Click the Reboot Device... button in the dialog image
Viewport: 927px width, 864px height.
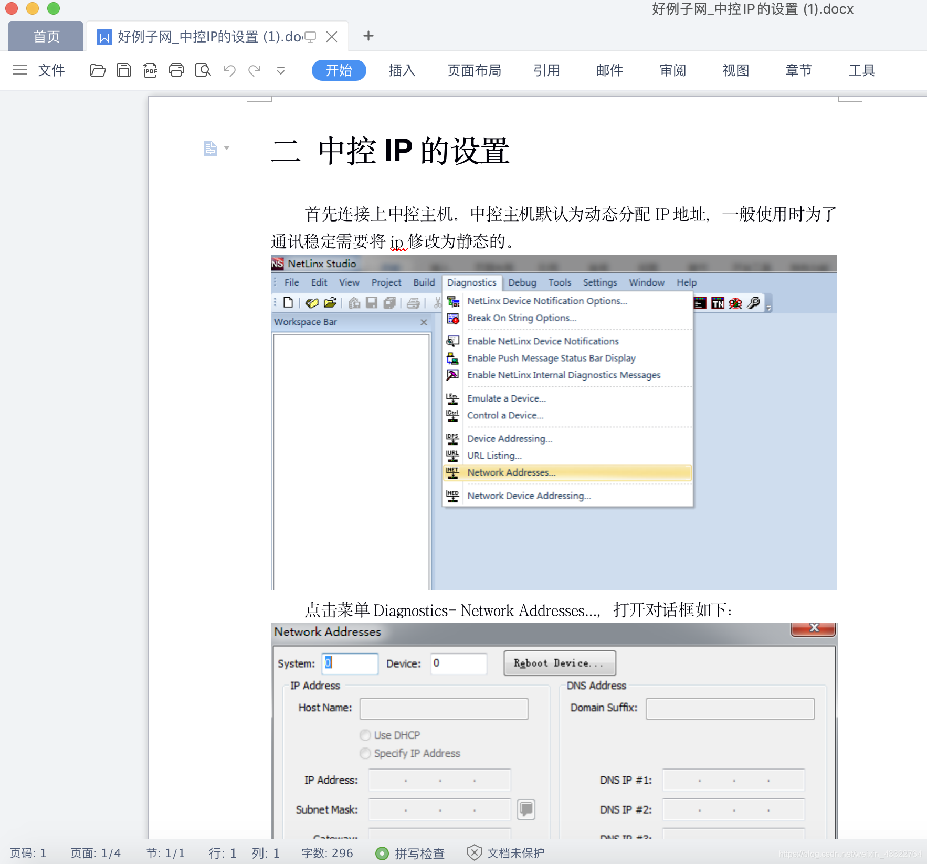tap(560, 663)
